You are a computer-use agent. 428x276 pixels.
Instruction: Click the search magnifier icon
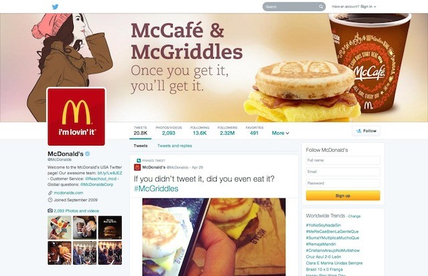pyautogui.click(x=321, y=7)
